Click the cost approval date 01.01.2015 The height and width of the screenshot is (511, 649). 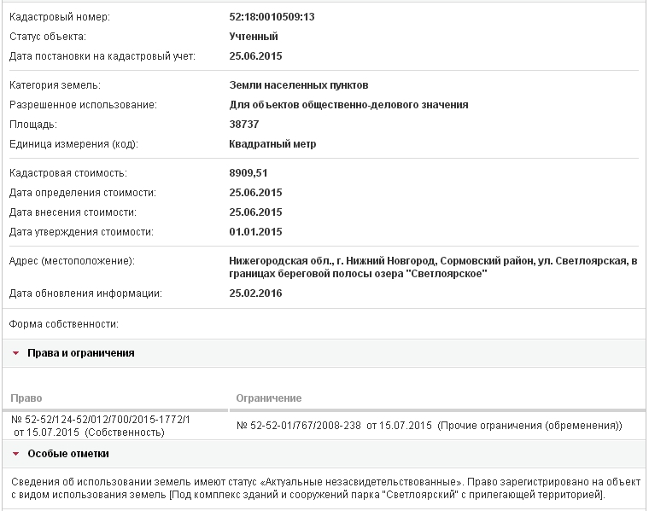[255, 232]
